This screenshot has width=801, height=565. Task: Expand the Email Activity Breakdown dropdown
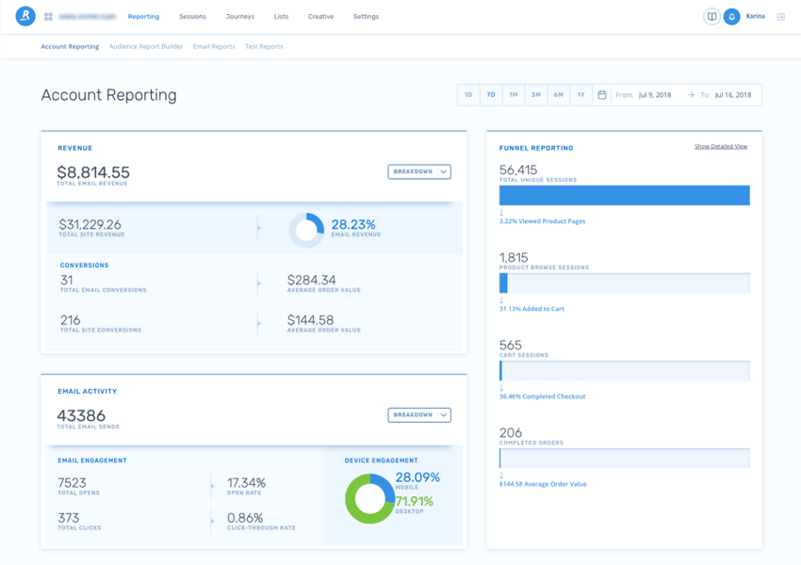coord(419,415)
